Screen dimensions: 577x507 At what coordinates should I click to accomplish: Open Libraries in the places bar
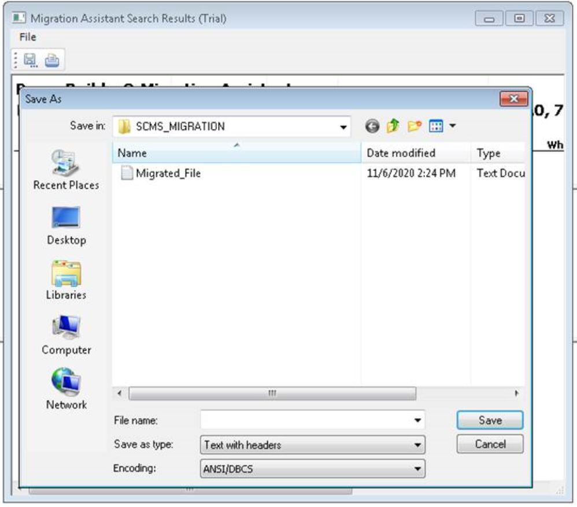tap(66, 279)
